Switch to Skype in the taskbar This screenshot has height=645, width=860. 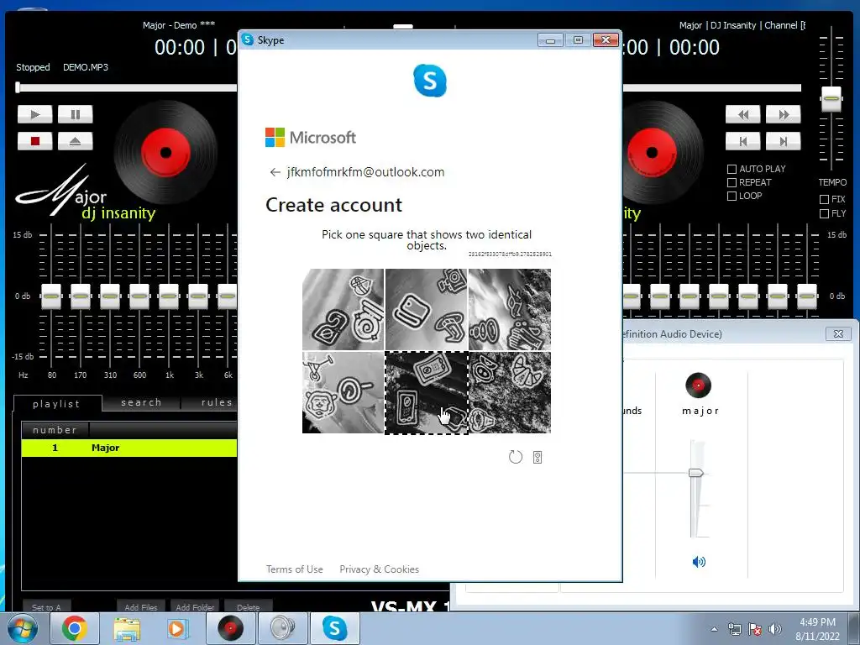click(x=334, y=628)
